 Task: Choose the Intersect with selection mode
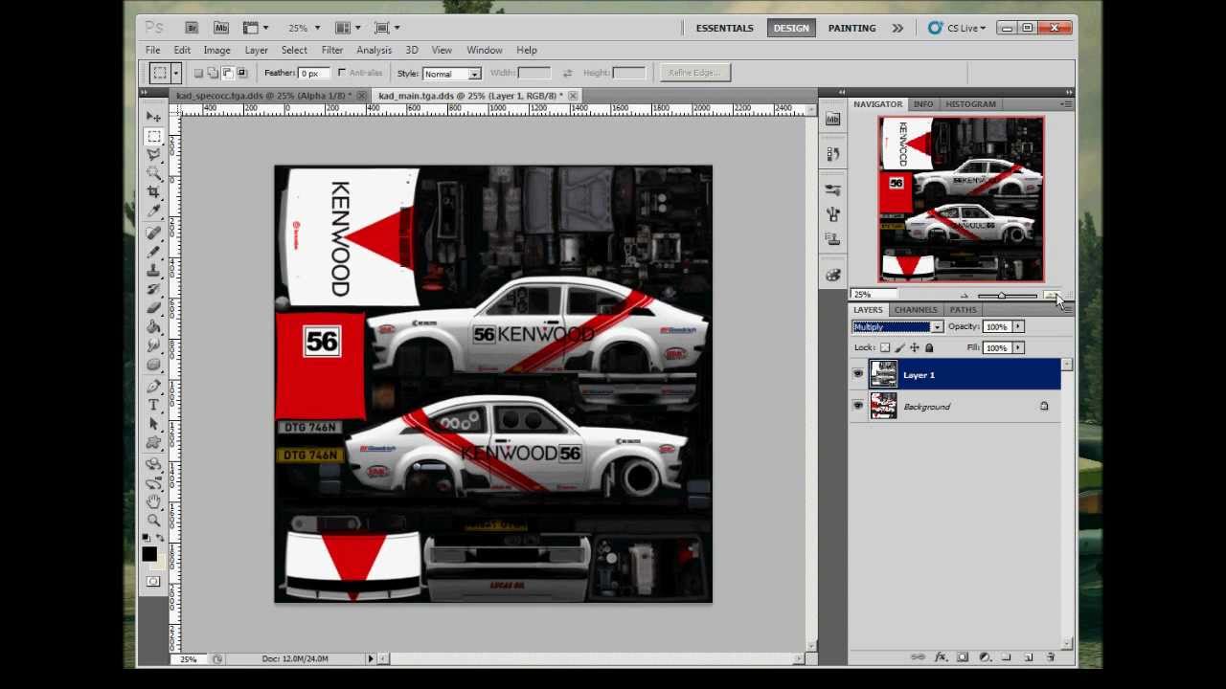pos(242,73)
